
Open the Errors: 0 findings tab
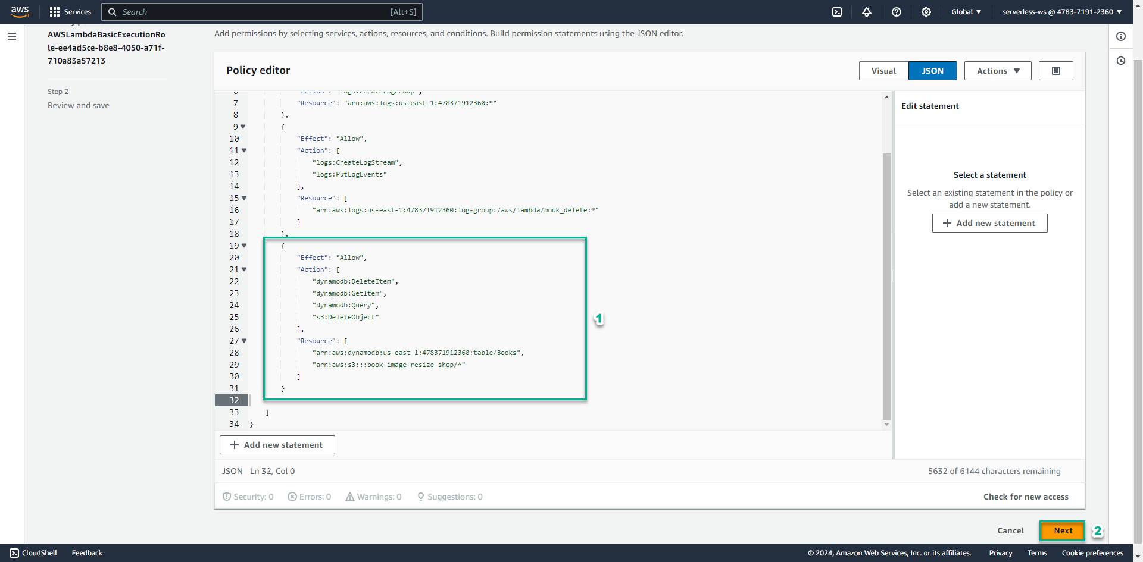309,497
